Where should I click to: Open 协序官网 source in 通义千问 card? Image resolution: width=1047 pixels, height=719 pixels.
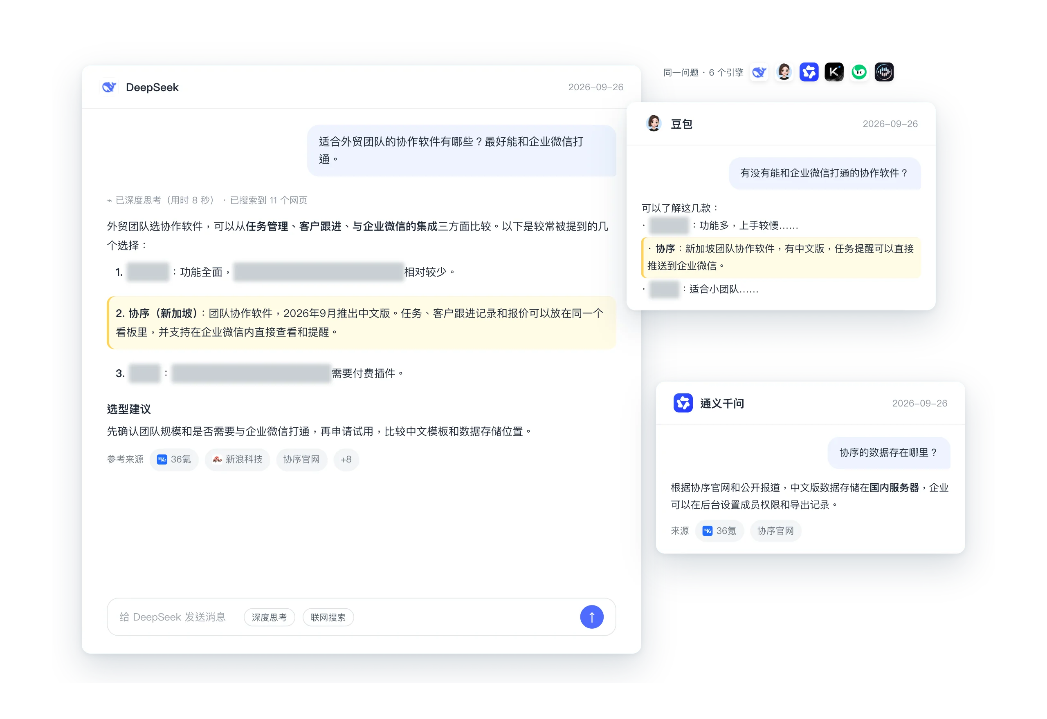(x=775, y=531)
